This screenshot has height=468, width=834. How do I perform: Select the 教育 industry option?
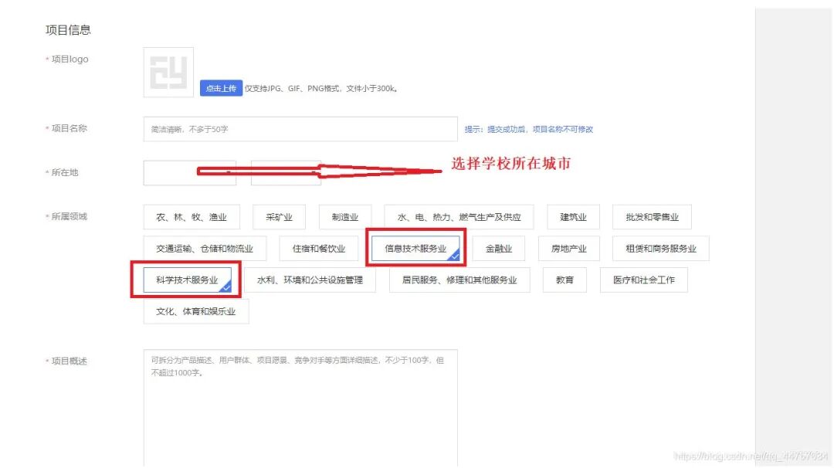[564, 280]
